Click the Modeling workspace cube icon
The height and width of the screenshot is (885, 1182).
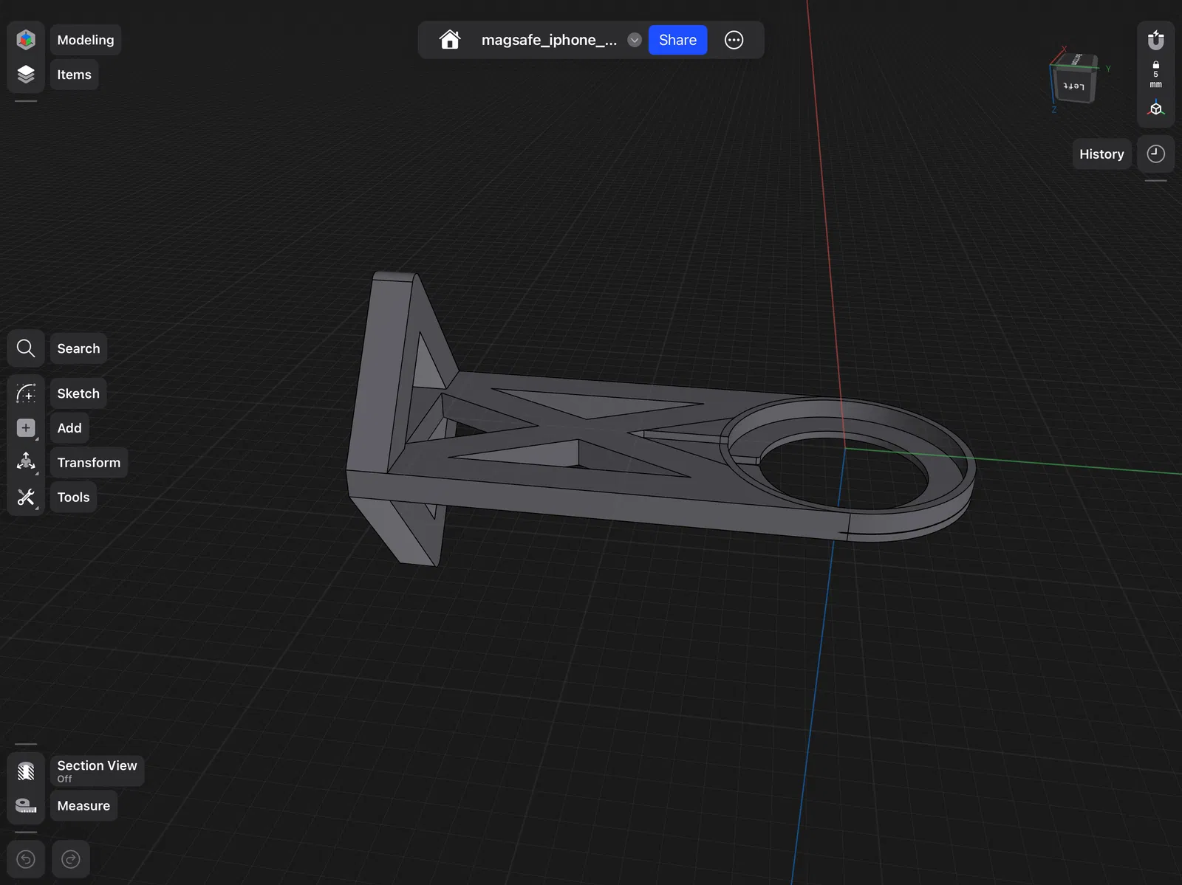point(26,40)
